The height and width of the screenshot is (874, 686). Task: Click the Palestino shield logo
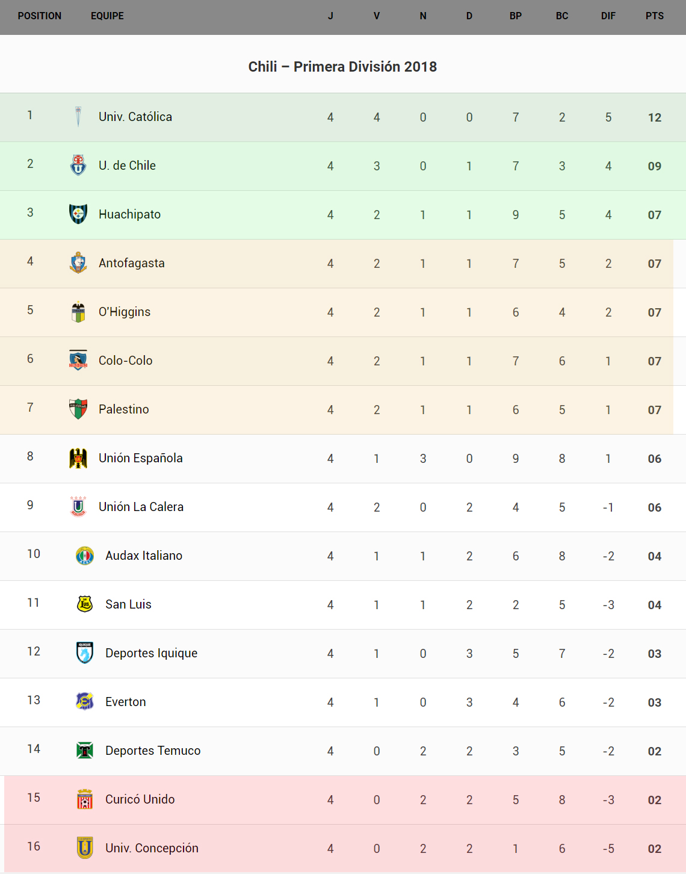(78, 409)
